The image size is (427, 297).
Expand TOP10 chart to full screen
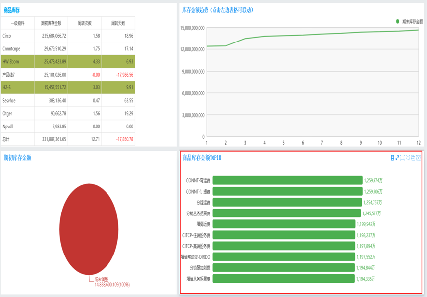click(397, 158)
